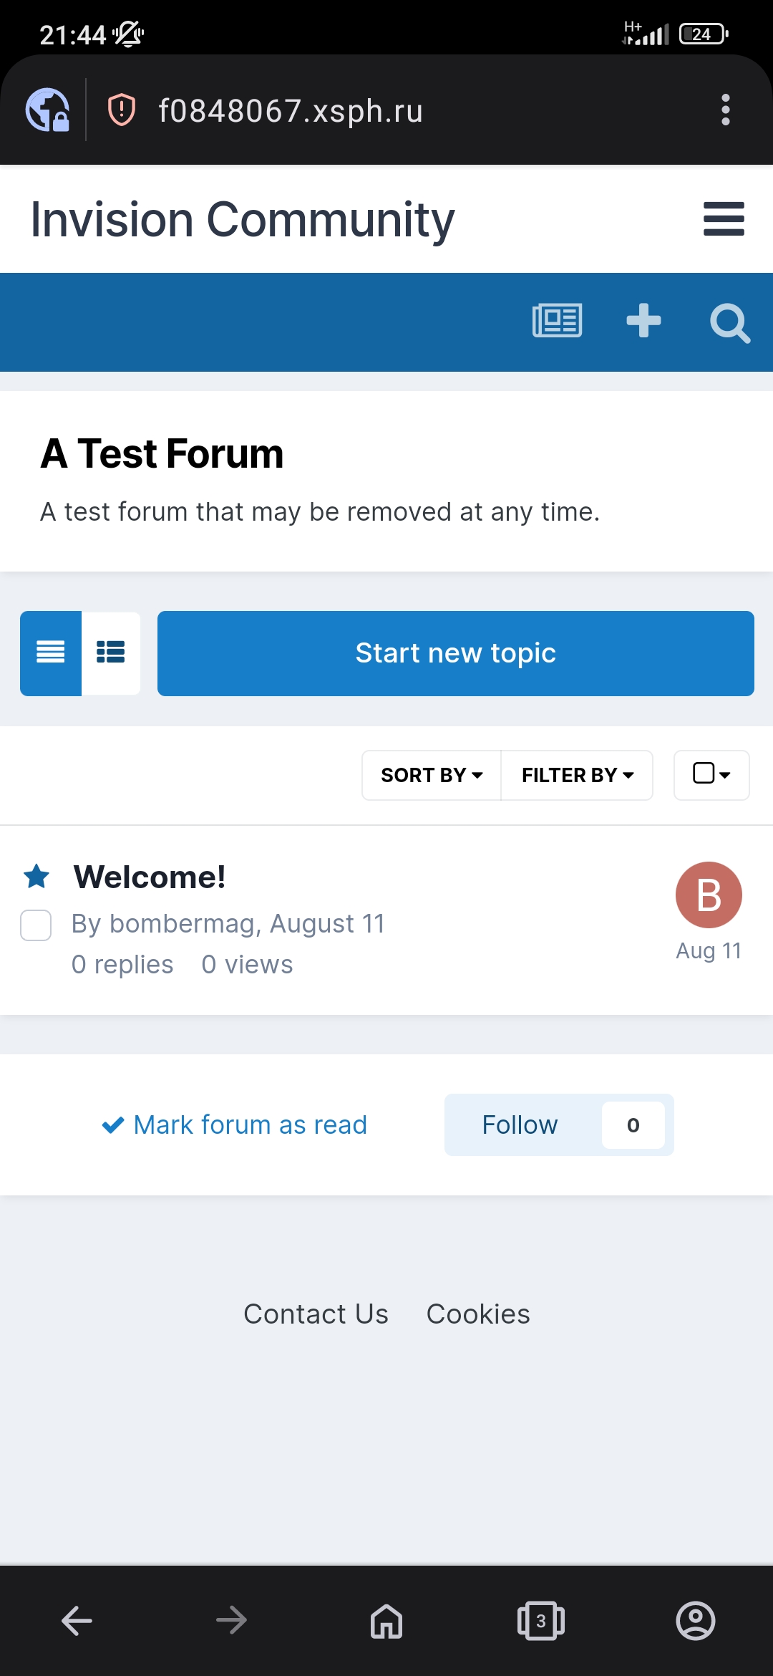Tap the plus create icon
Image resolution: width=773 pixels, height=1676 pixels.
[643, 321]
